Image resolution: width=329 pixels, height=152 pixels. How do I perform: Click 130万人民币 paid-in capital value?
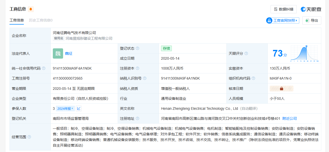pyautogui.click(x=280, y=68)
